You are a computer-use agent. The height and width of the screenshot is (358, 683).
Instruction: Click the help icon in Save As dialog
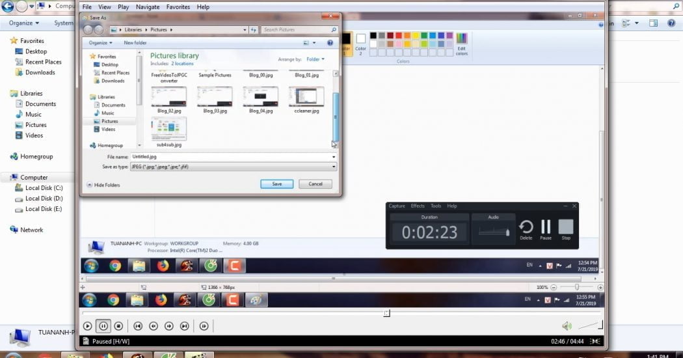click(x=330, y=43)
